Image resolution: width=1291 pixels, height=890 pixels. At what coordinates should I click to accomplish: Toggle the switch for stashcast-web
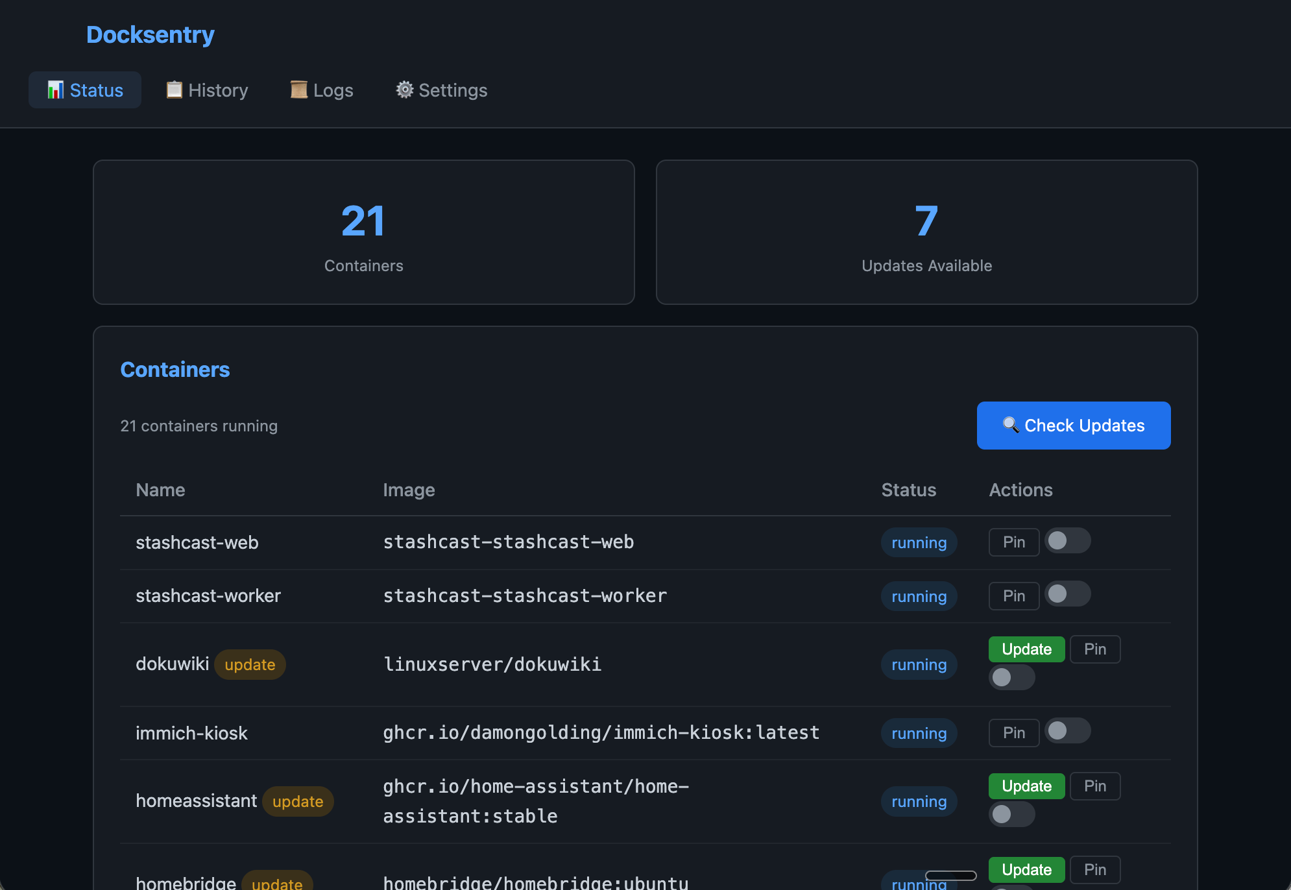coord(1068,540)
